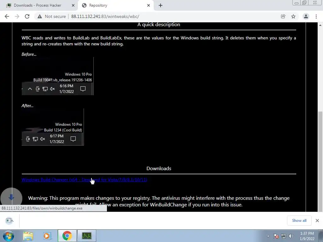The image size is (323, 242).
Task: Close the downloads shelf
Action: click(x=317, y=220)
